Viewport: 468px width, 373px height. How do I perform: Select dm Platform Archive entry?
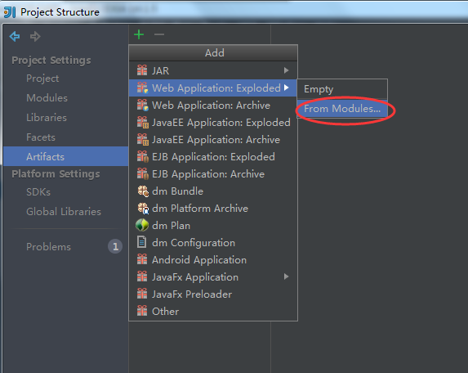point(213,209)
